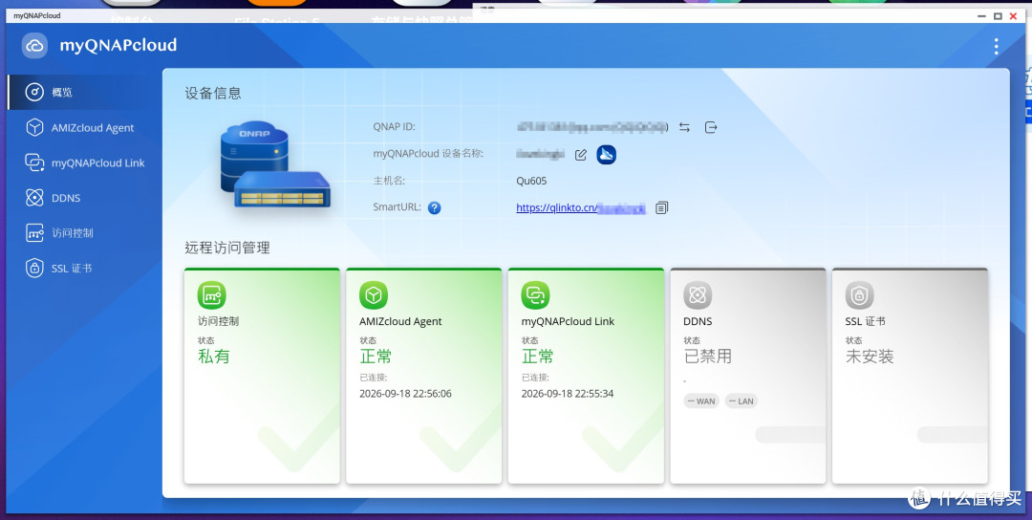
Task: Click the SmartURL help question mark
Action: tap(435, 208)
